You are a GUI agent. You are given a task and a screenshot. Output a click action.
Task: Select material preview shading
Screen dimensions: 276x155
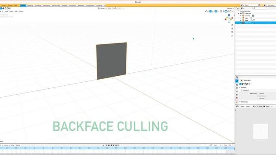click(228, 11)
